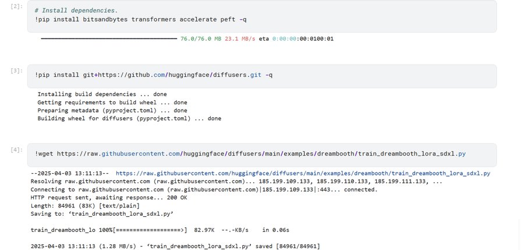This screenshot has height=250, width=524.
Task: Click the wget 100% progress bar line
Action: coord(160,230)
